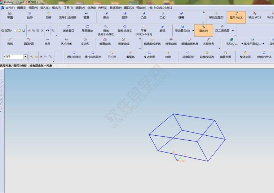The height and width of the screenshot is (193, 274).
Task: Select the 腔体 (Pocket) feature tool
Action: click(x=125, y=16)
